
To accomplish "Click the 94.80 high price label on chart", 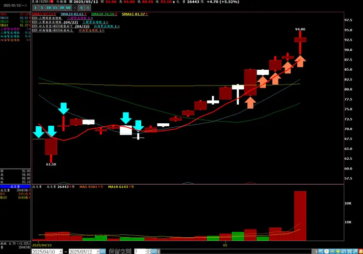I will (x=300, y=29).
